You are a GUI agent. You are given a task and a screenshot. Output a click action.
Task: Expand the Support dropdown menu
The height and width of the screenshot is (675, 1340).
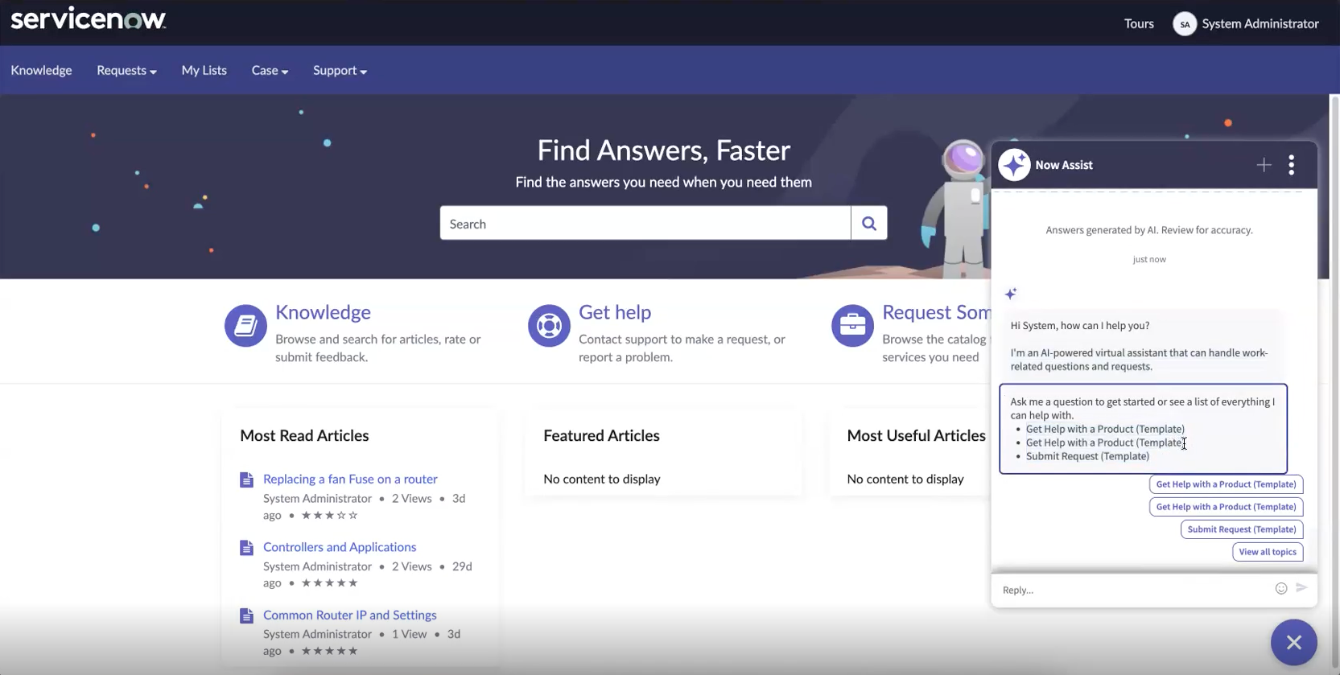pyautogui.click(x=340, y=71)
